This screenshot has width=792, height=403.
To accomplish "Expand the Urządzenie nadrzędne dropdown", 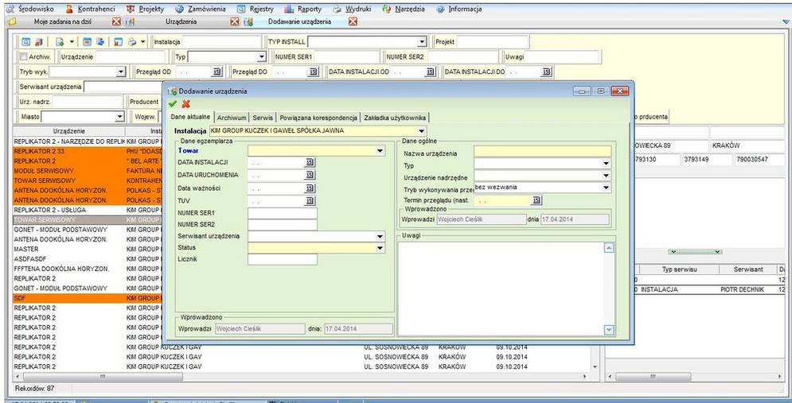I will [x=606, y=176].
